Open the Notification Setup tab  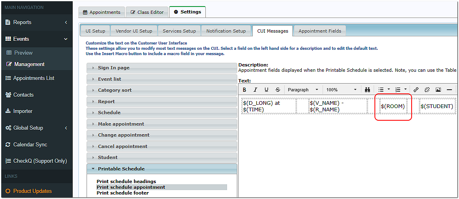226,31
